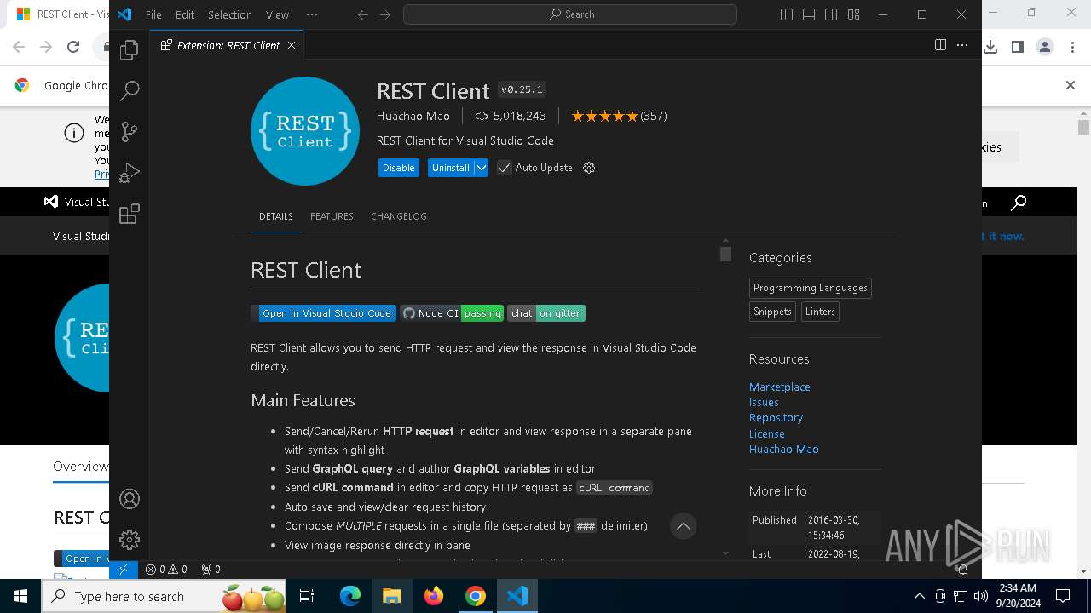This screenshot has width=1091, height=613.
Task: Click the Disable button
Action: click(x=399, y=168)
